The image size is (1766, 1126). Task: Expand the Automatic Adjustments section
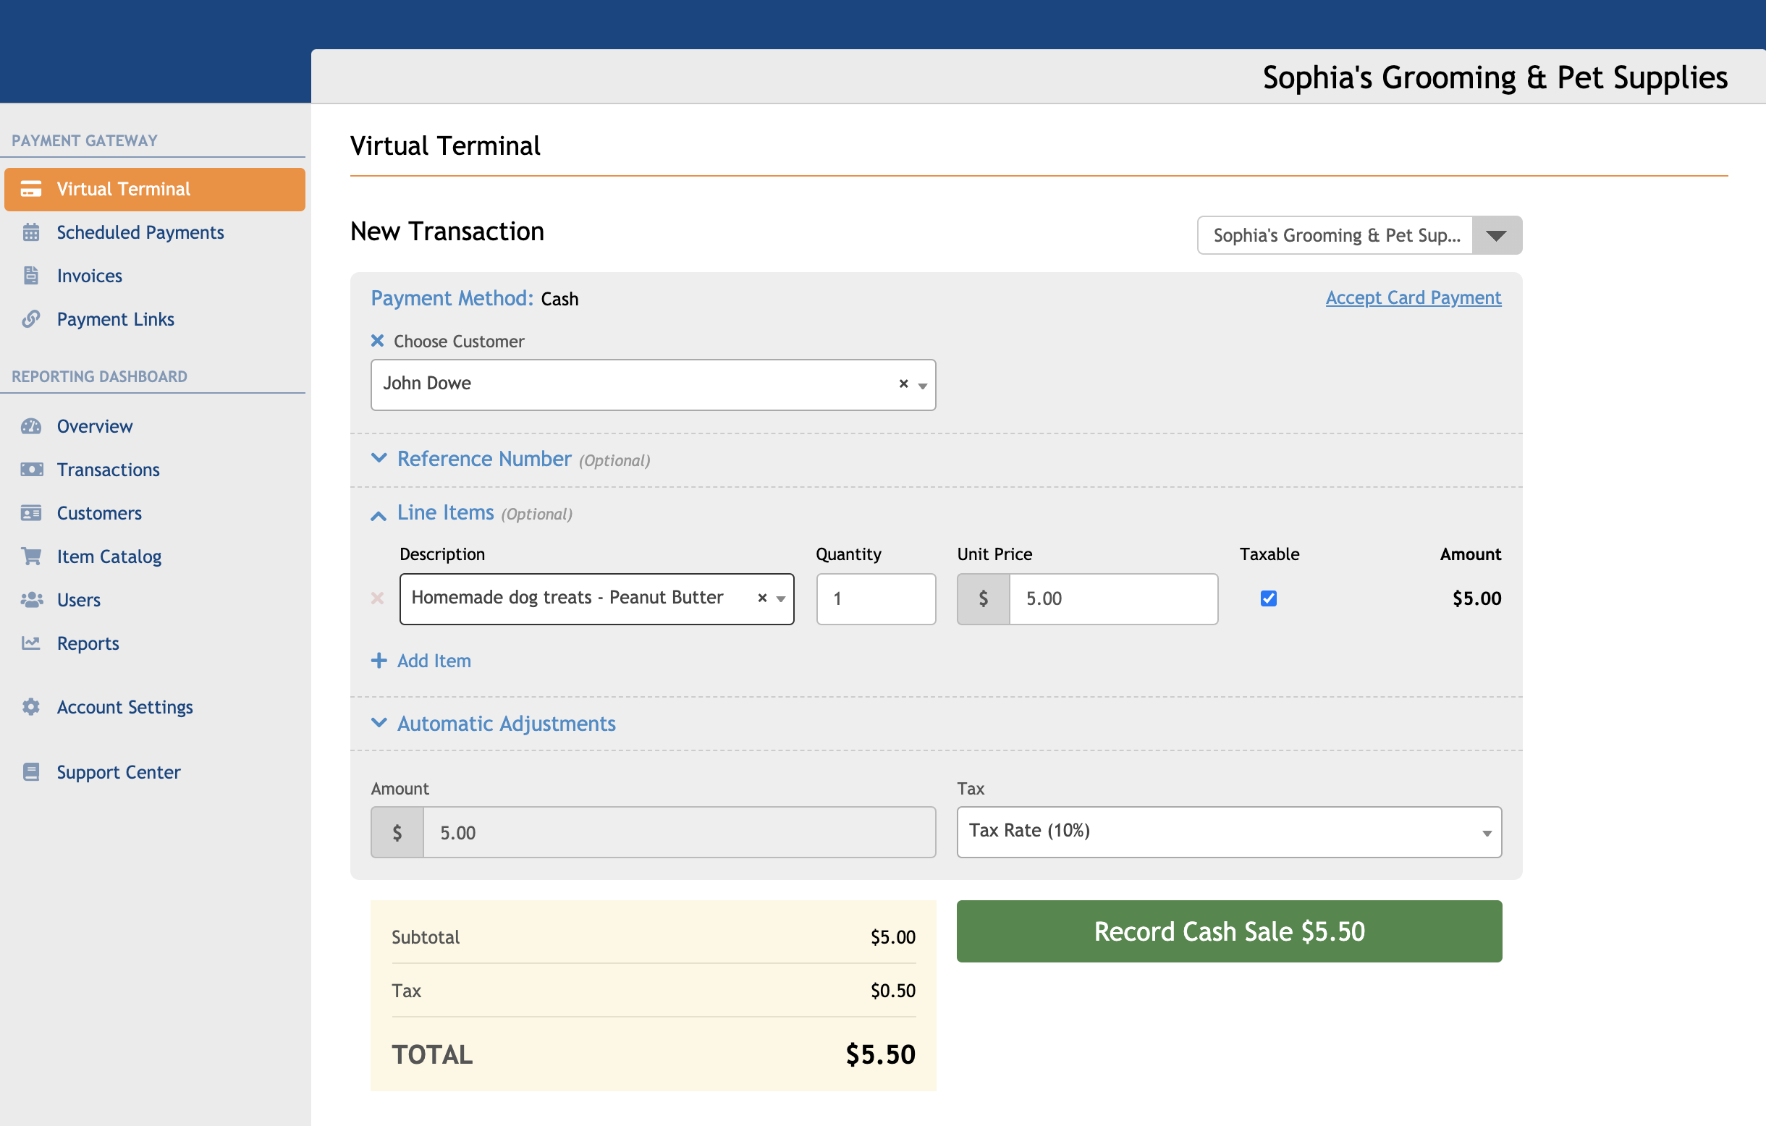[506, 724]
